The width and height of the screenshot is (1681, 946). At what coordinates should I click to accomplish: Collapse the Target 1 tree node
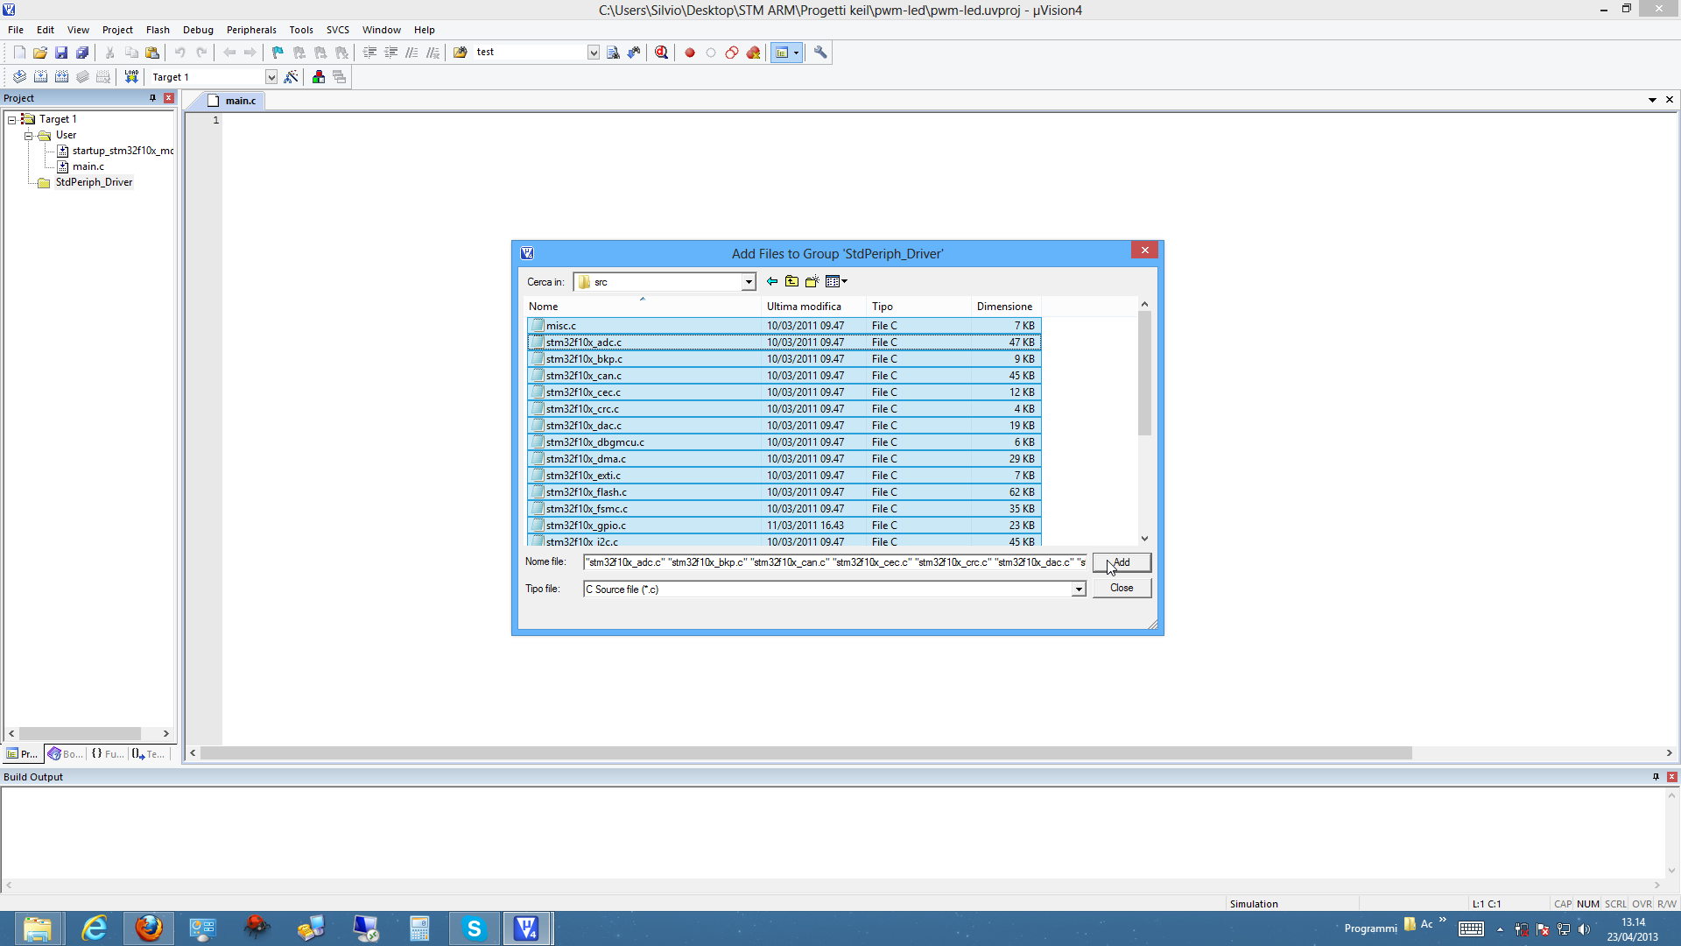pyautogui.click(x=12, y=119)
